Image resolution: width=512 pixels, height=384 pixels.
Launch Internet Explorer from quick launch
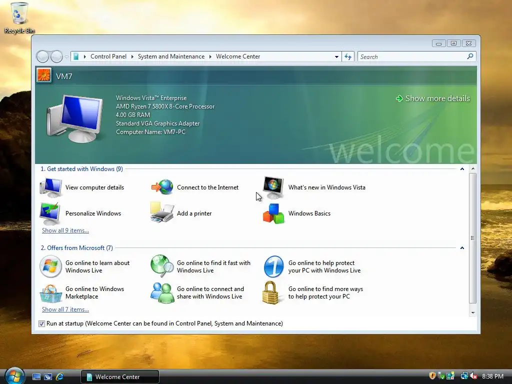(59, 376)
